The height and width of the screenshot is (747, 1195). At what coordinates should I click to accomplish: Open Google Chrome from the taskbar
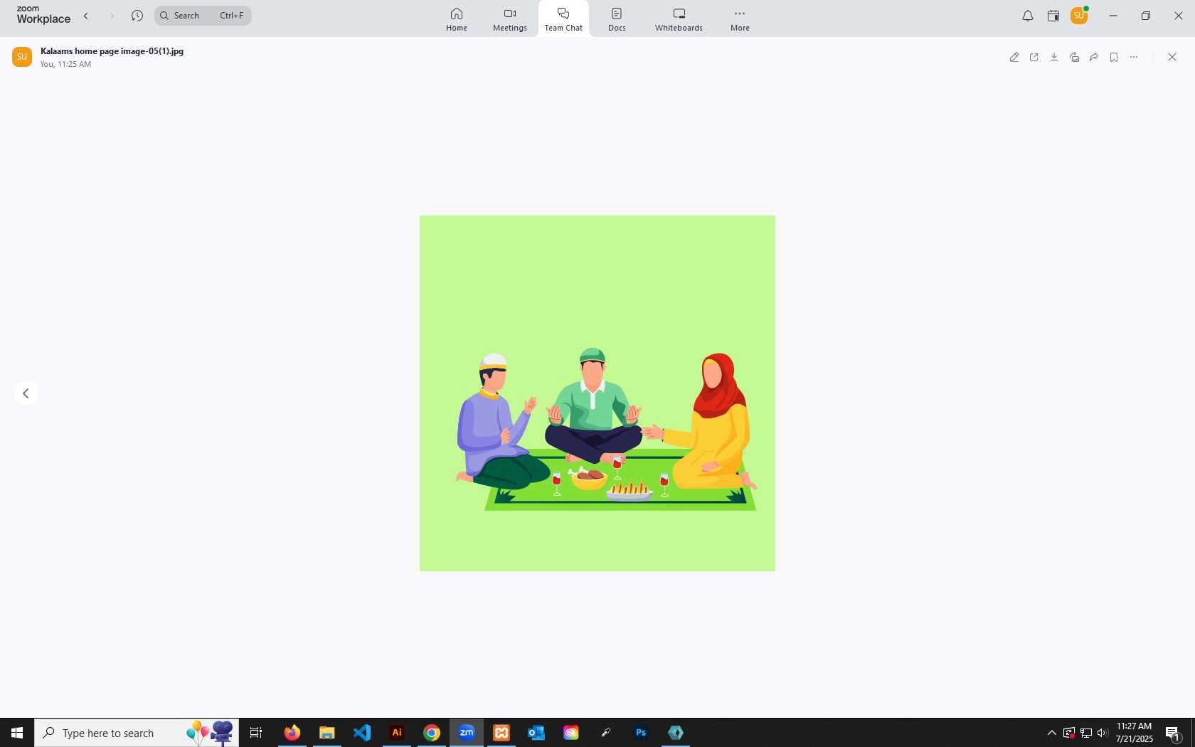pyautogui.click(x=432, y=733)
